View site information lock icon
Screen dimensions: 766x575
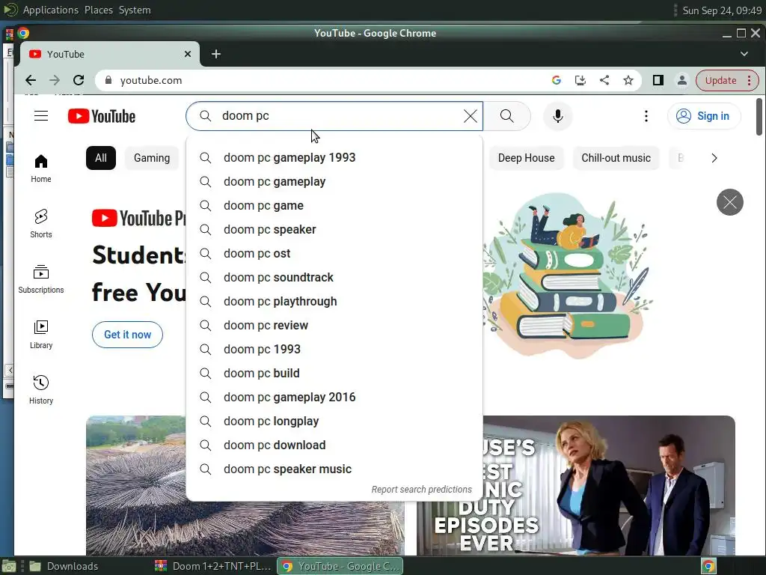[108, 80]
